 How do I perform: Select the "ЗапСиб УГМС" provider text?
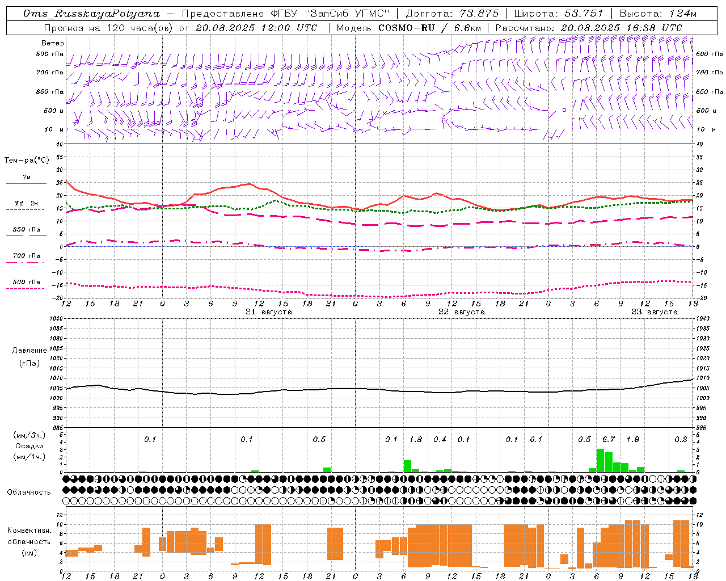coord(348,14)
